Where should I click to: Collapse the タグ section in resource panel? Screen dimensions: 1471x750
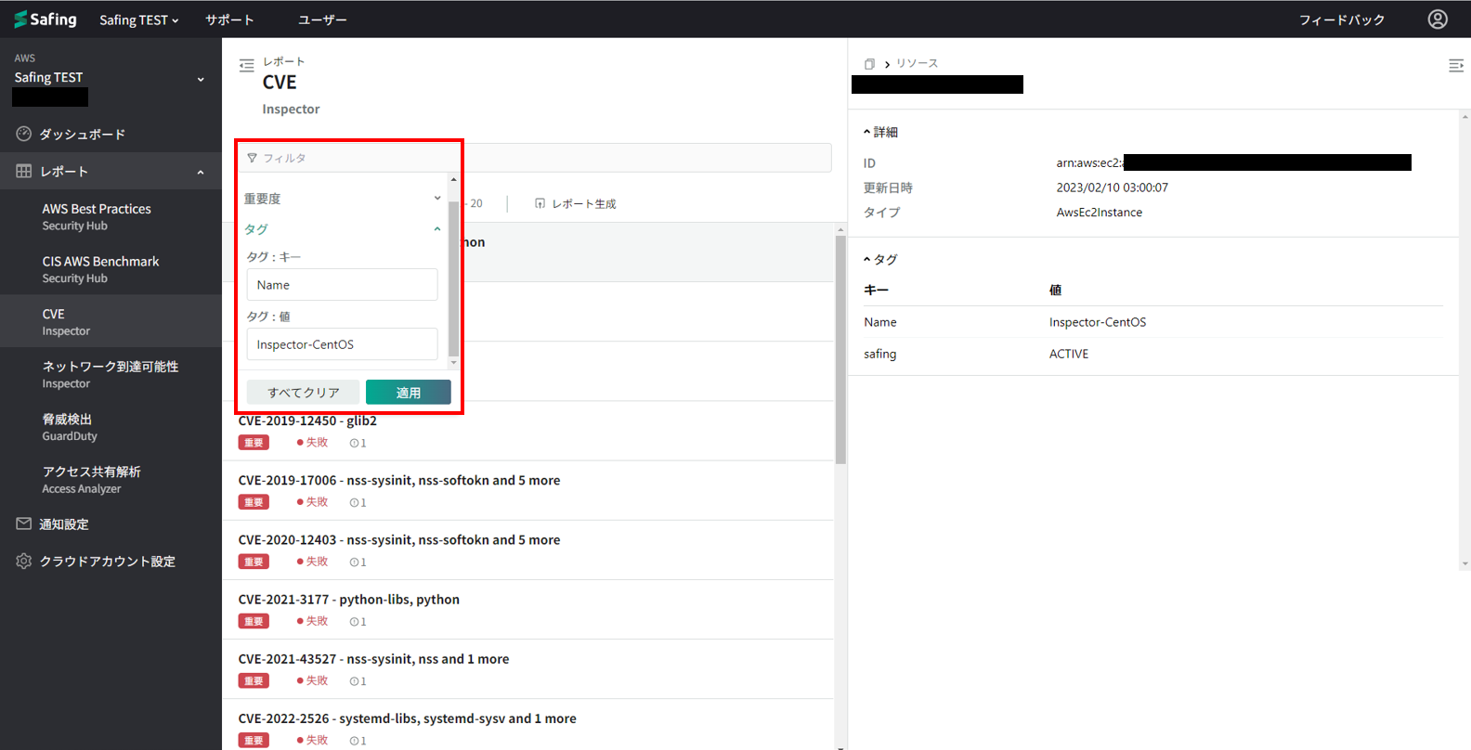[x=867, y=259]
